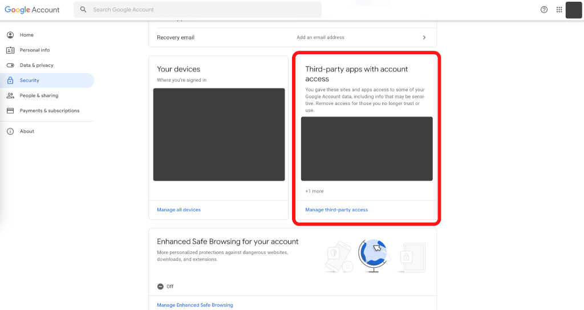Click the Google Account logo
Screen dimensions: 584x310
pyautogui.click(x=32, y=10)
